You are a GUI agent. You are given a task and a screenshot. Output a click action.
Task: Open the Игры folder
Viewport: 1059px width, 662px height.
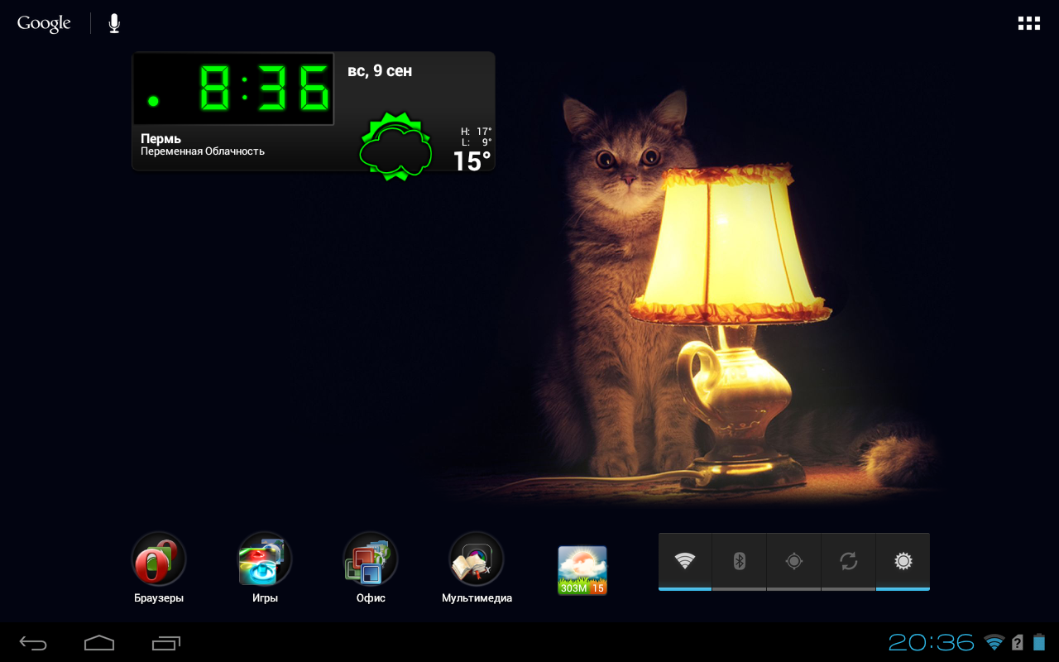(265, 568)
